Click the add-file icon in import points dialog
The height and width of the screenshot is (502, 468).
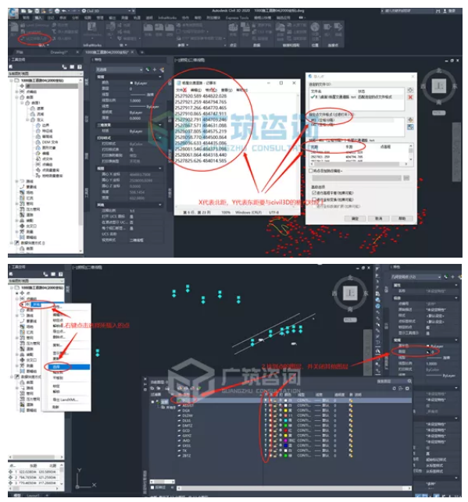(410, 91)
